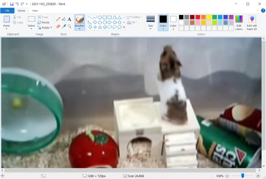Activate the Color 1 foreground box
The height and width of the screenshot is (179, 266).
163,22
